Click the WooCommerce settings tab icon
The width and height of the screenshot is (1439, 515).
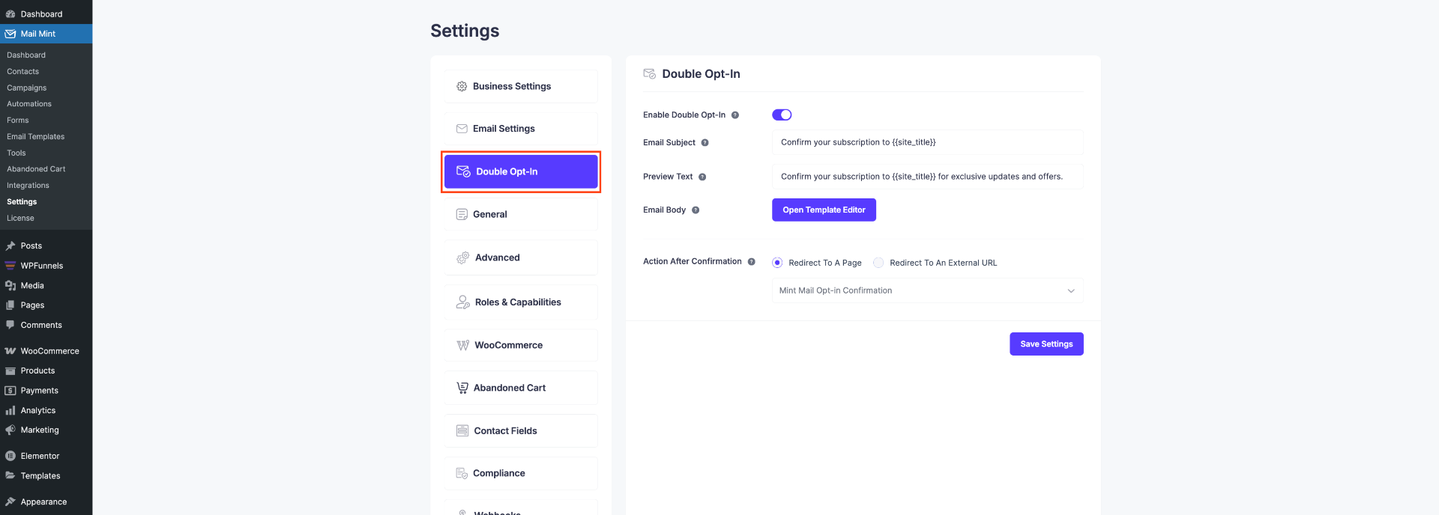click(463, 345)
